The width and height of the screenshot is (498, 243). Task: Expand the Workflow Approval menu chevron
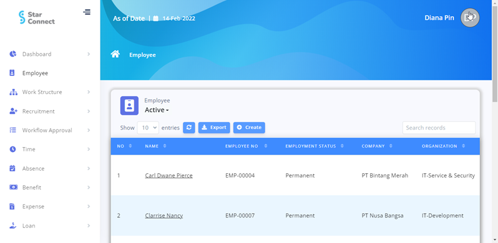[x=89, y=130]
